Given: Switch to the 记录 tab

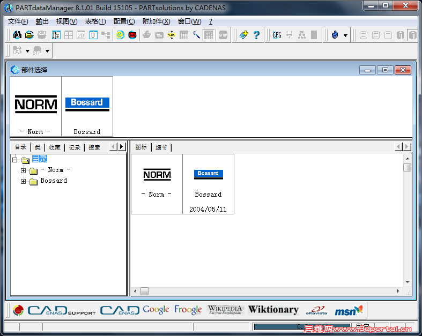Looking at the screenshot, I should click(75, 147).
